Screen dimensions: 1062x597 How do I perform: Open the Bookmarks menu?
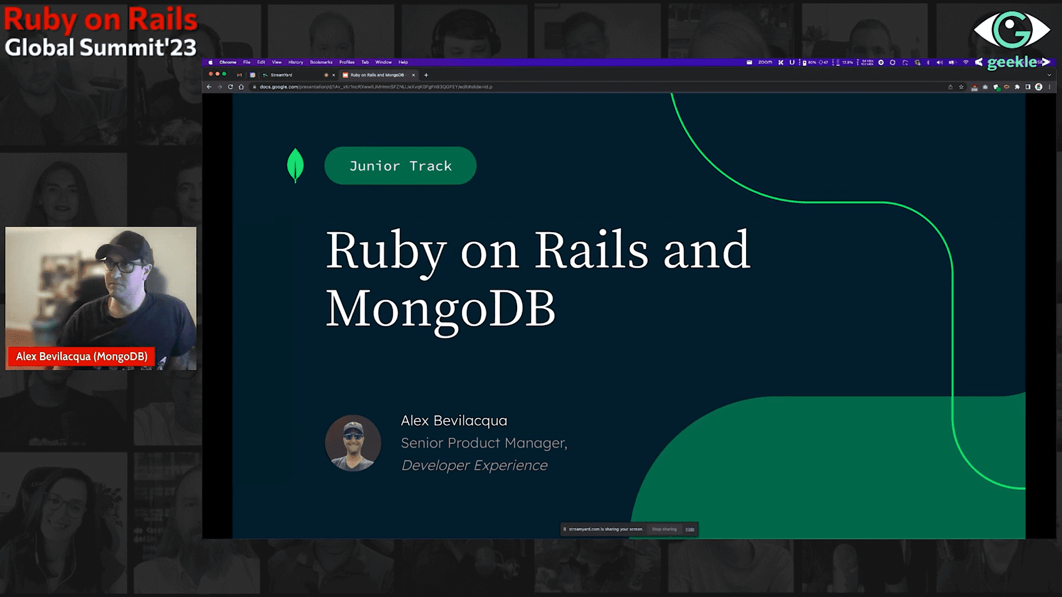point(321,62)
